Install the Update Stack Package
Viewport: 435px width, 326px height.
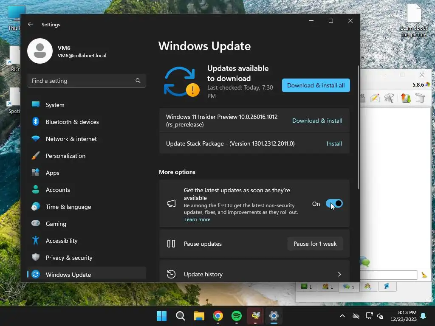pyautogui.click(x=334, y=143)
